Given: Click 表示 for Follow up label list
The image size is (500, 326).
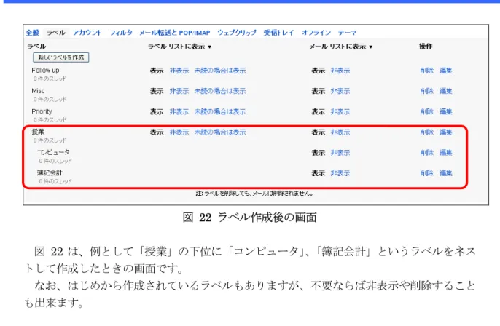Looking at the screenshot, I should pos(157,71).
